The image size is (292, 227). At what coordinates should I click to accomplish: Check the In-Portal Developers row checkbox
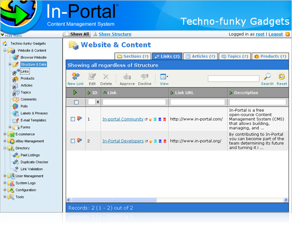pos(73,141)
